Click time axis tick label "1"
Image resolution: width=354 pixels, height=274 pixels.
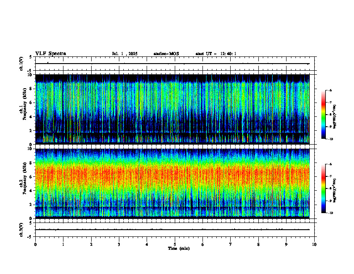[63, 244]
